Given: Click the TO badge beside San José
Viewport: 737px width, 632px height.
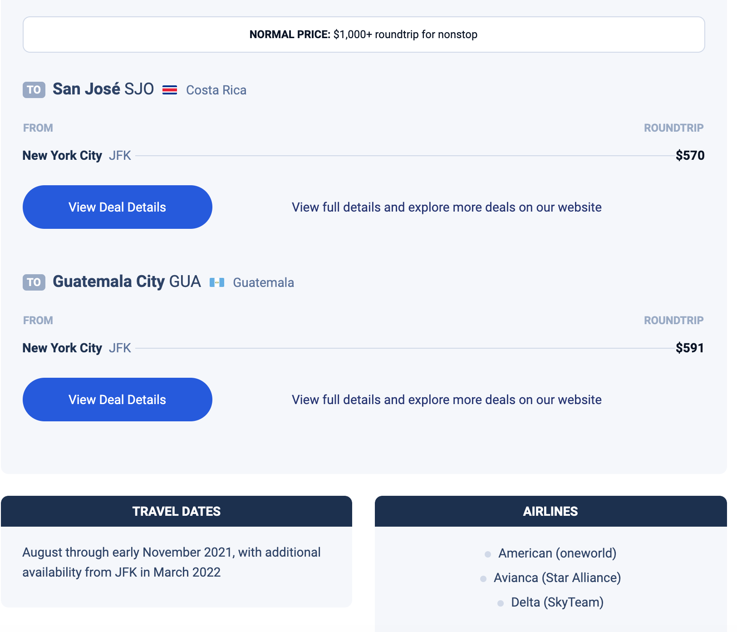Looking at the screenshot, I should point(34,90).
